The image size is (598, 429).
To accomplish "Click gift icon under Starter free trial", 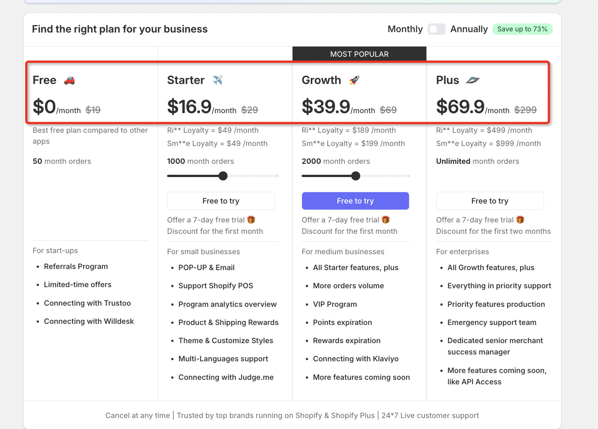I will pos(251,220).
